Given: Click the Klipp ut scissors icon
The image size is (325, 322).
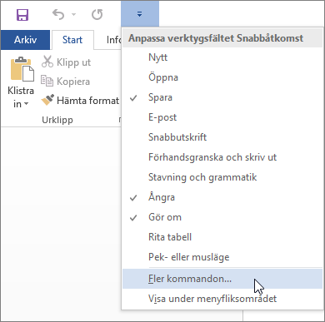Looking at the screenshot, I should [x=47, y=62].
